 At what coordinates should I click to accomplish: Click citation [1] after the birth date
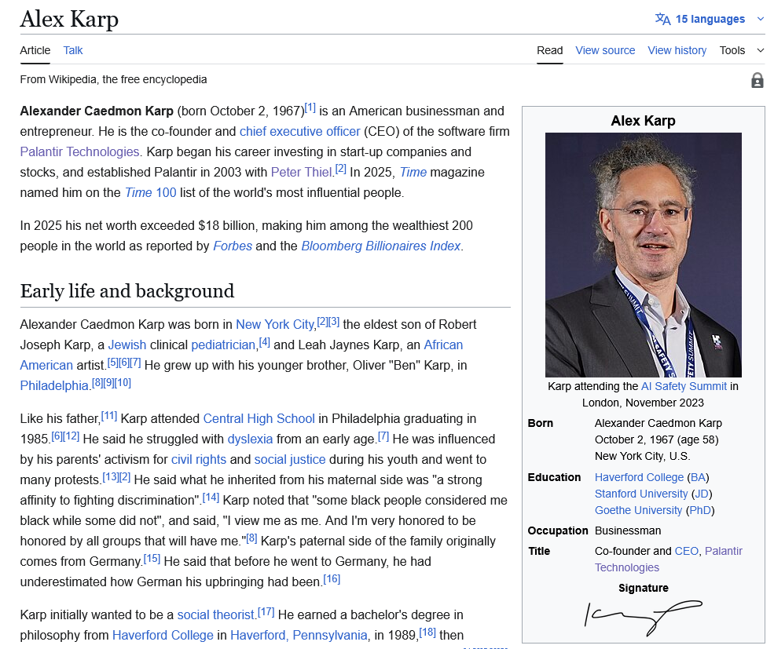click(x=310, y=107)
